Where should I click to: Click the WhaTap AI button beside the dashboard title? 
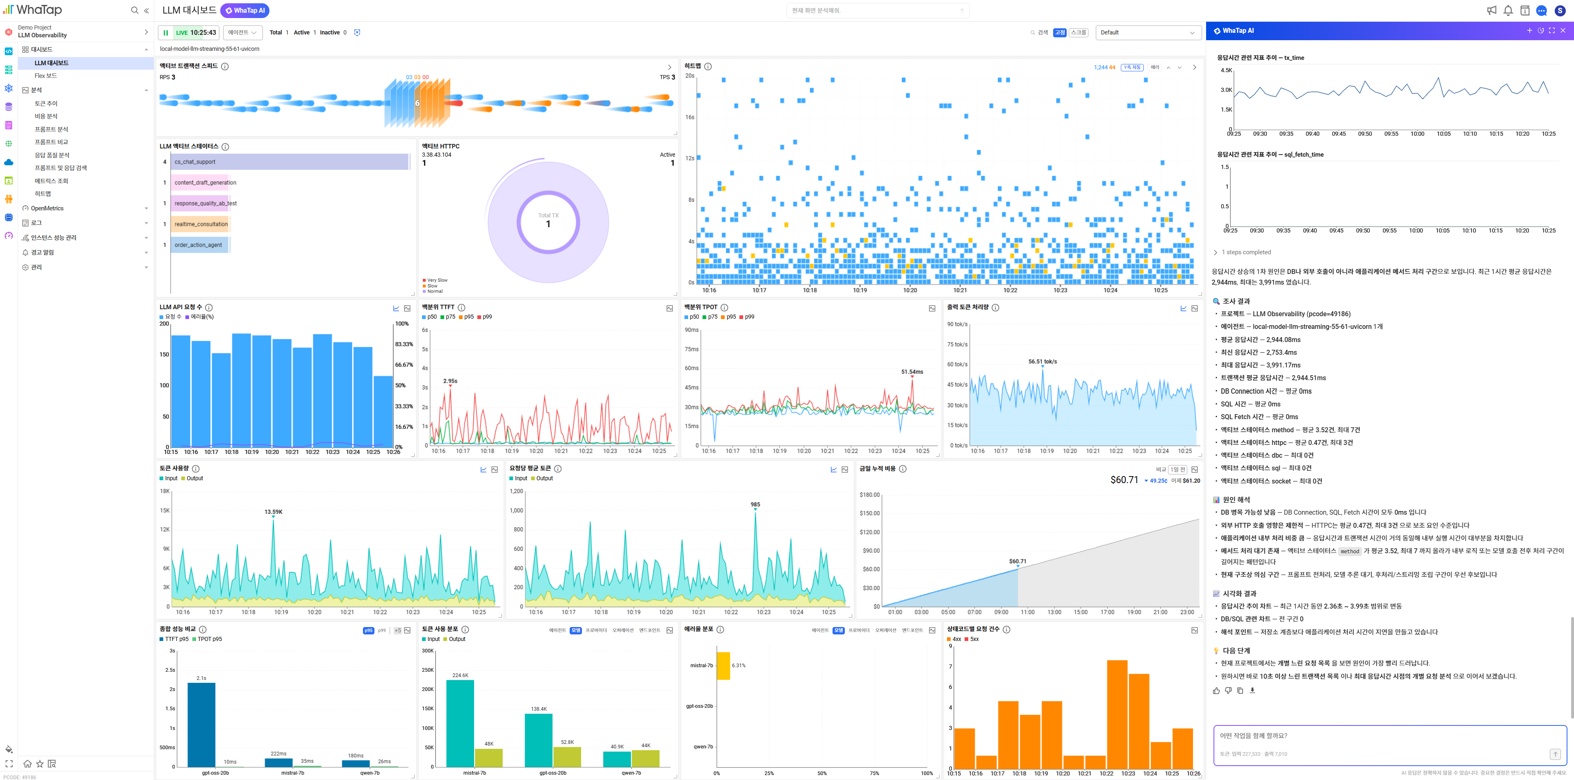[x=245, y=10]
